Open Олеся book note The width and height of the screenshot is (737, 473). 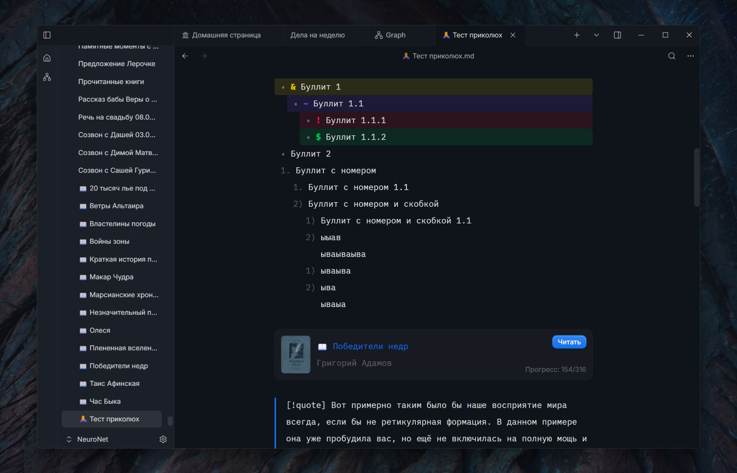[x=95, y=330]
